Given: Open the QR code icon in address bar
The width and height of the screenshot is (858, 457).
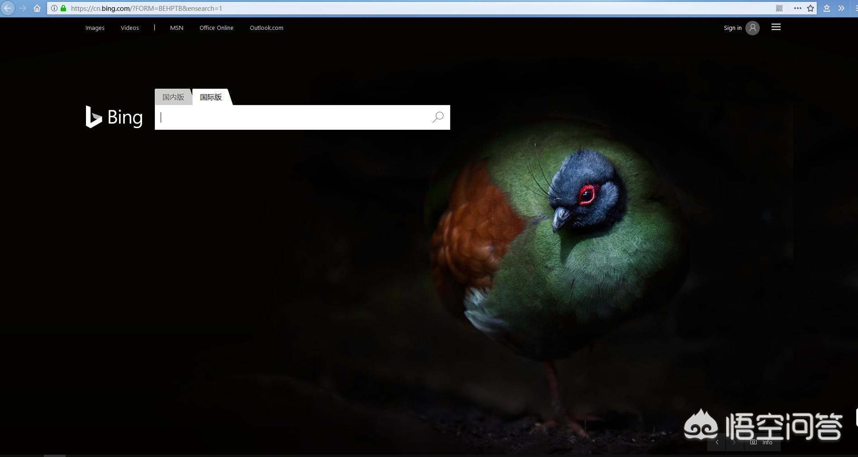Looking at the screenshot, I should [779, 8].
